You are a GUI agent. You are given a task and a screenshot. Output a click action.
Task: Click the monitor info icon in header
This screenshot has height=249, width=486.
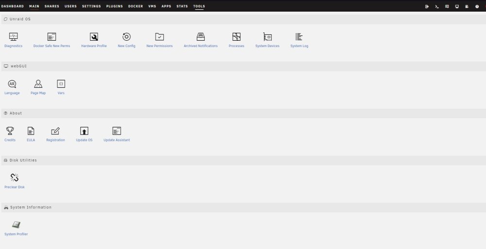tap(457, 6)
